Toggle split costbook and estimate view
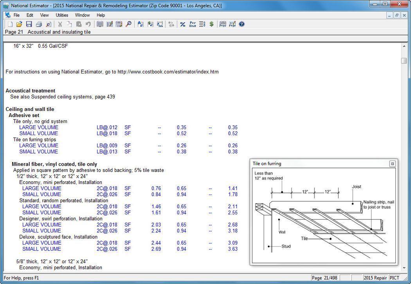The height and width of the screenshot is (284, 411). 119,24
